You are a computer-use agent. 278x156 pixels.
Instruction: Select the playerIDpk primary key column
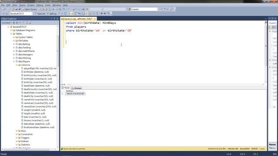tap(40, 68)
